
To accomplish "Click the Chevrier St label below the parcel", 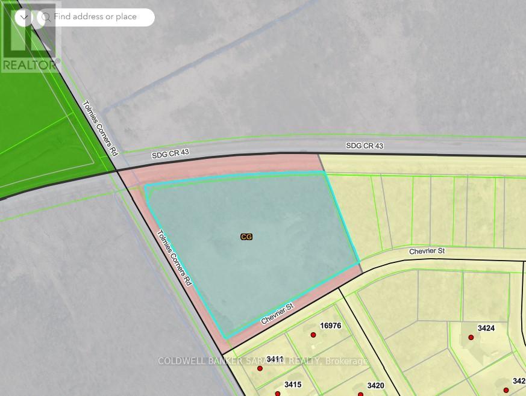I will pyautogui.click(x=277, y=314).
